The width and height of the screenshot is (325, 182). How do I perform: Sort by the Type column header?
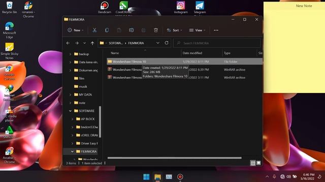pyautogui.click(x=227, y=53)
